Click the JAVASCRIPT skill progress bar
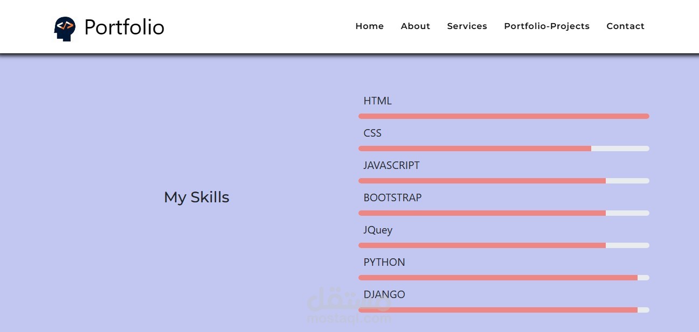Image resolution: width=699 pixels, height=332 pixels. [503, 181]
